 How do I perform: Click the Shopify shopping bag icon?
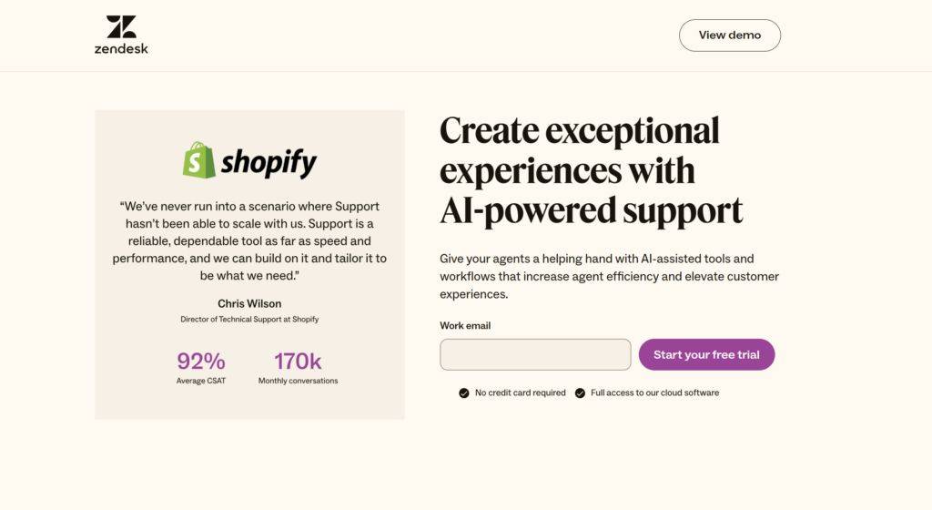pos(199,160)
